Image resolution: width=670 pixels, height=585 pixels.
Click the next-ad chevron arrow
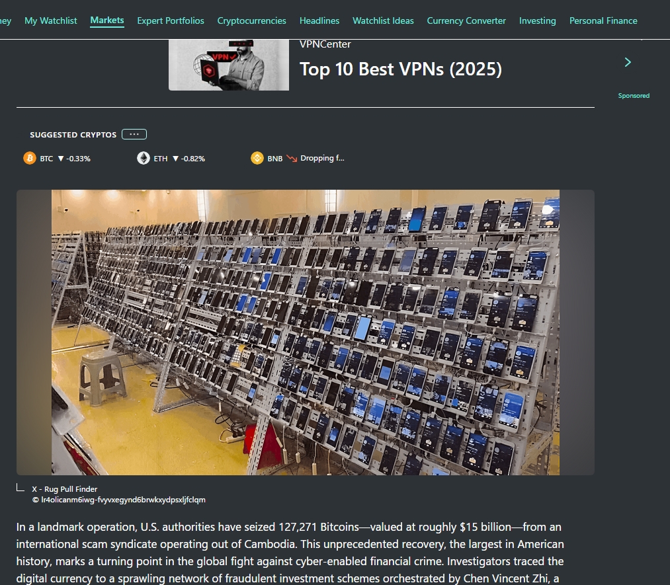pyautogui.click(x=628, y=62)
